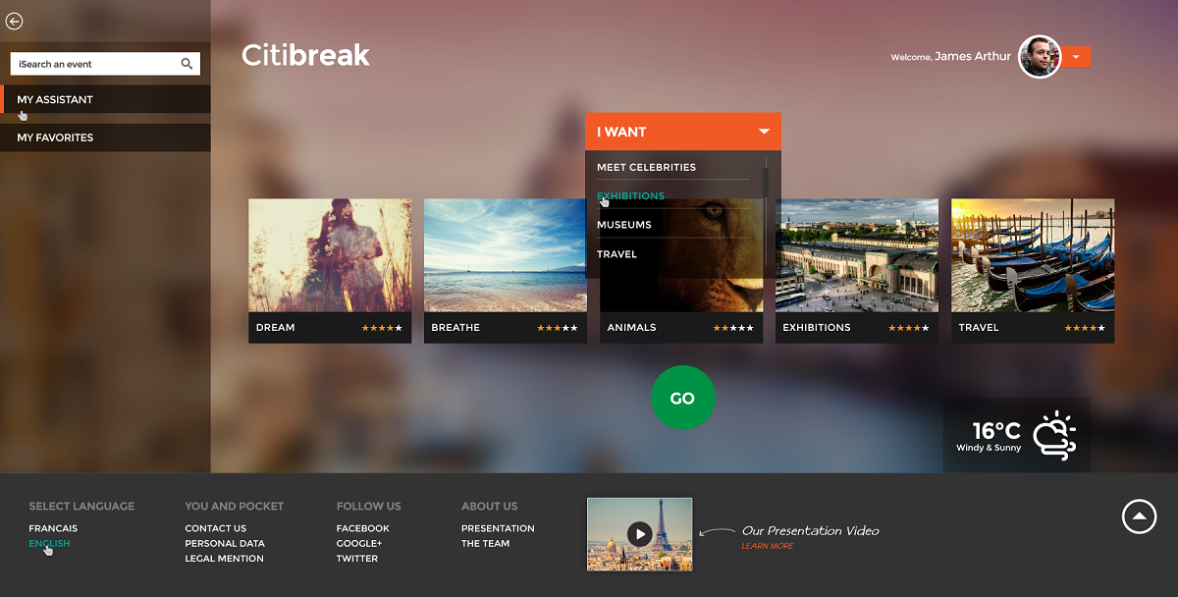
Task: Open the Personal Data link
Action: 225,543
